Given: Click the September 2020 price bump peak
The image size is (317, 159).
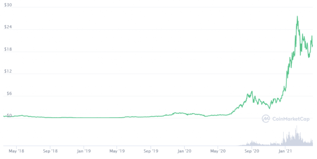Looking at the screenshot, I should [252, 92].
